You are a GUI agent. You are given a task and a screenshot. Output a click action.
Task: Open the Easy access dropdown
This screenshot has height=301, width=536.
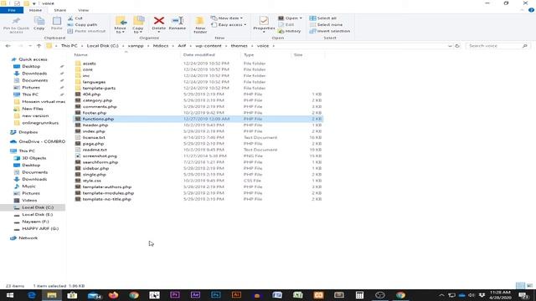pyautogui.click(x=229, y=24)
